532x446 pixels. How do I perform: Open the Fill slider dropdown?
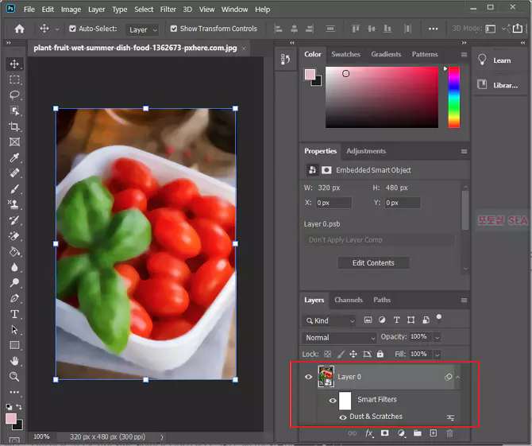pos(438,355)
